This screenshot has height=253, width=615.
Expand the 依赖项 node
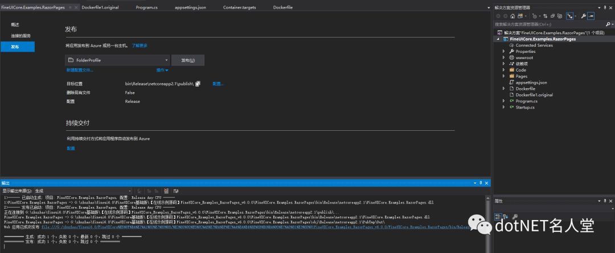pos(504,64)
